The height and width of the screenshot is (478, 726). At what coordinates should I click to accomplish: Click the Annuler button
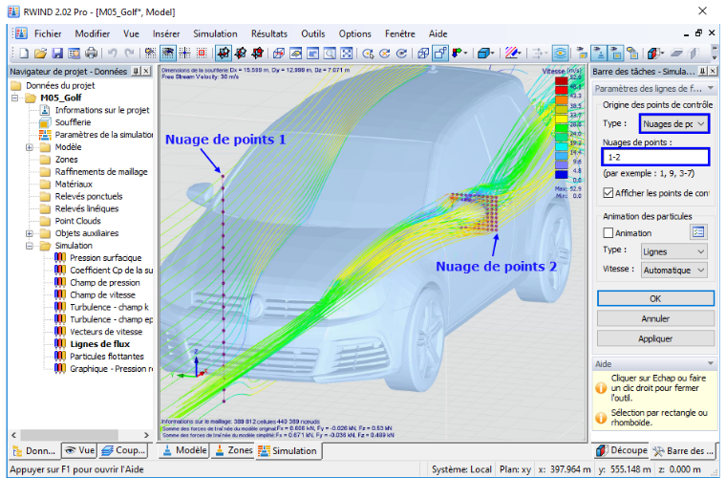[x=655, y=318]
